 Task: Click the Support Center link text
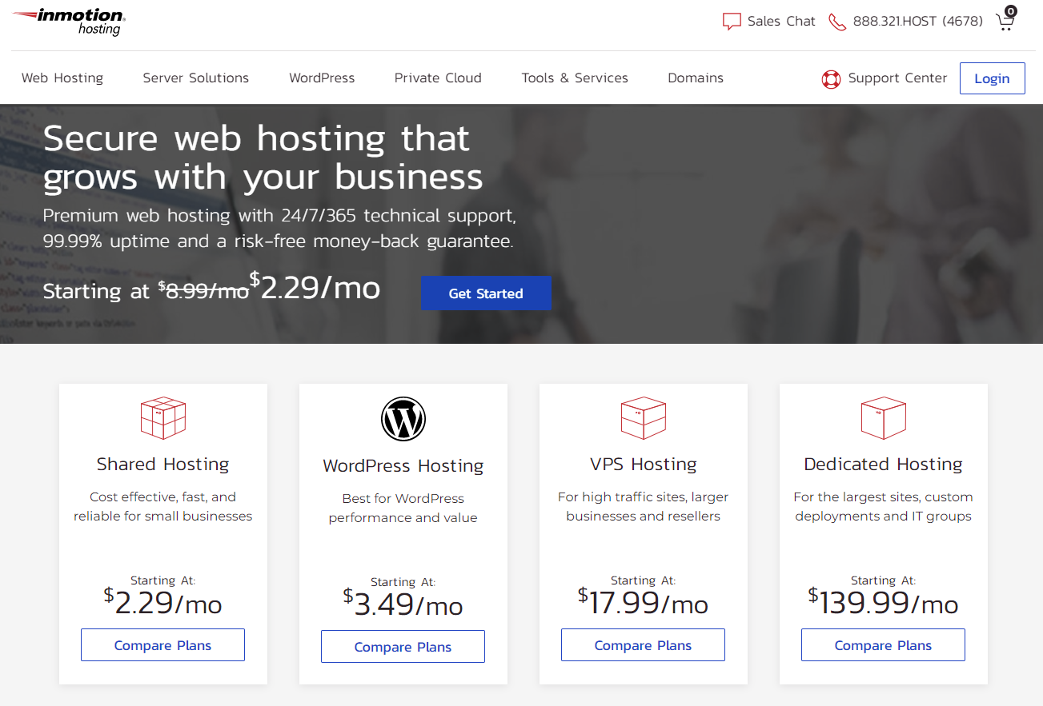pyautogui.click(x=897, y=78)
